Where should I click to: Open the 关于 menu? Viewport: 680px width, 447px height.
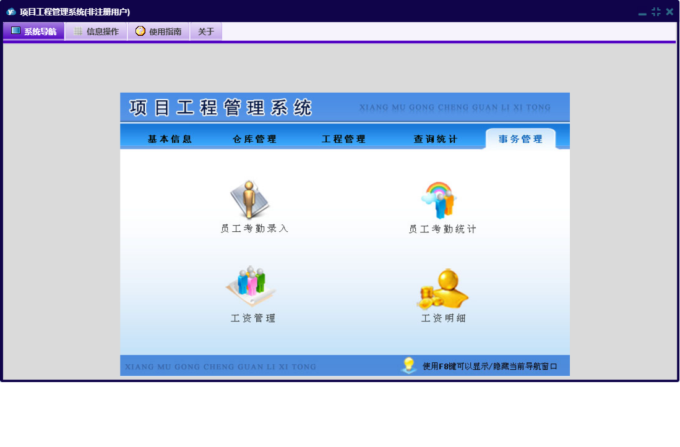click(x=206, y=32)
